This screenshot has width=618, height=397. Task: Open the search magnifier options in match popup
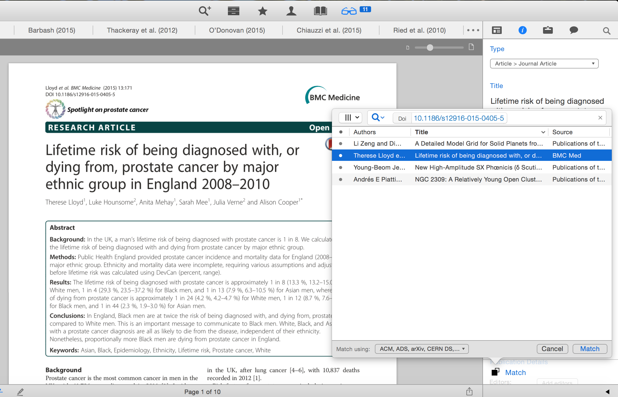(x=378, y=118)
